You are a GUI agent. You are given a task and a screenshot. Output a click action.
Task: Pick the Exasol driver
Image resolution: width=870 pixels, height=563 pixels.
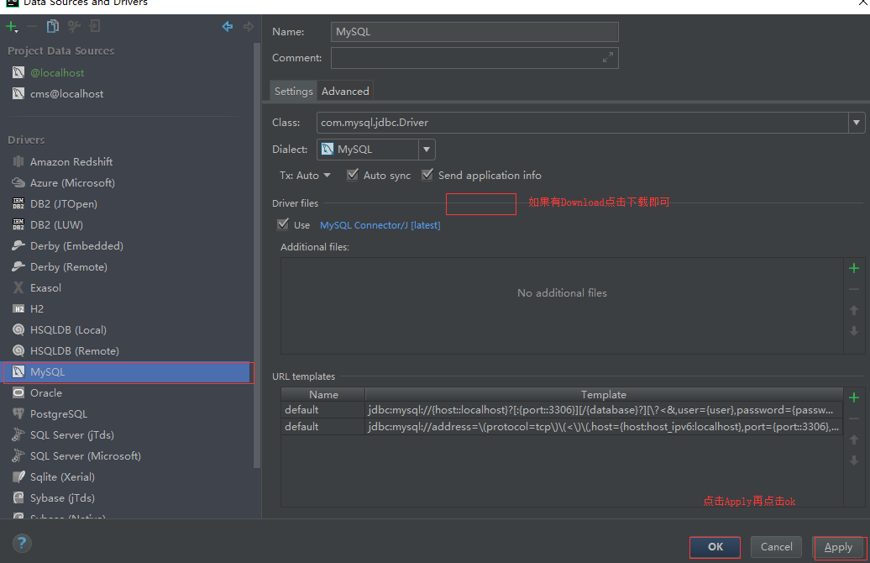tap(45, 287)
